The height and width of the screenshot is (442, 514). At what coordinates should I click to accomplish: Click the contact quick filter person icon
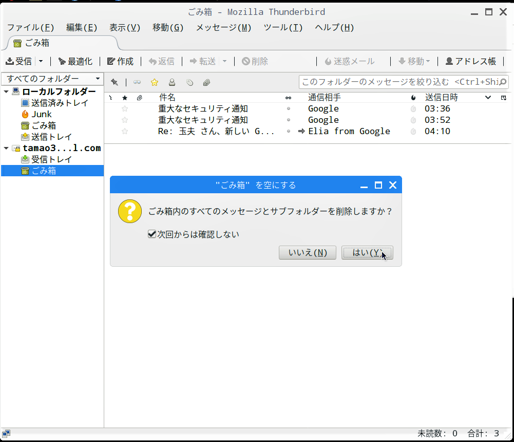[x=172, y=82]
